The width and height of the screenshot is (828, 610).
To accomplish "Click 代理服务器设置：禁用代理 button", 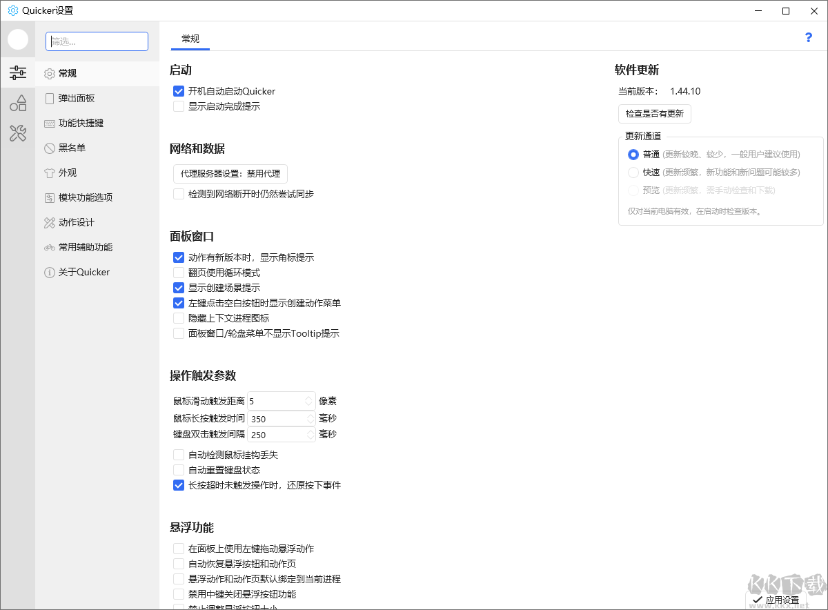I will pyautogui.click(x=230, y=174).
